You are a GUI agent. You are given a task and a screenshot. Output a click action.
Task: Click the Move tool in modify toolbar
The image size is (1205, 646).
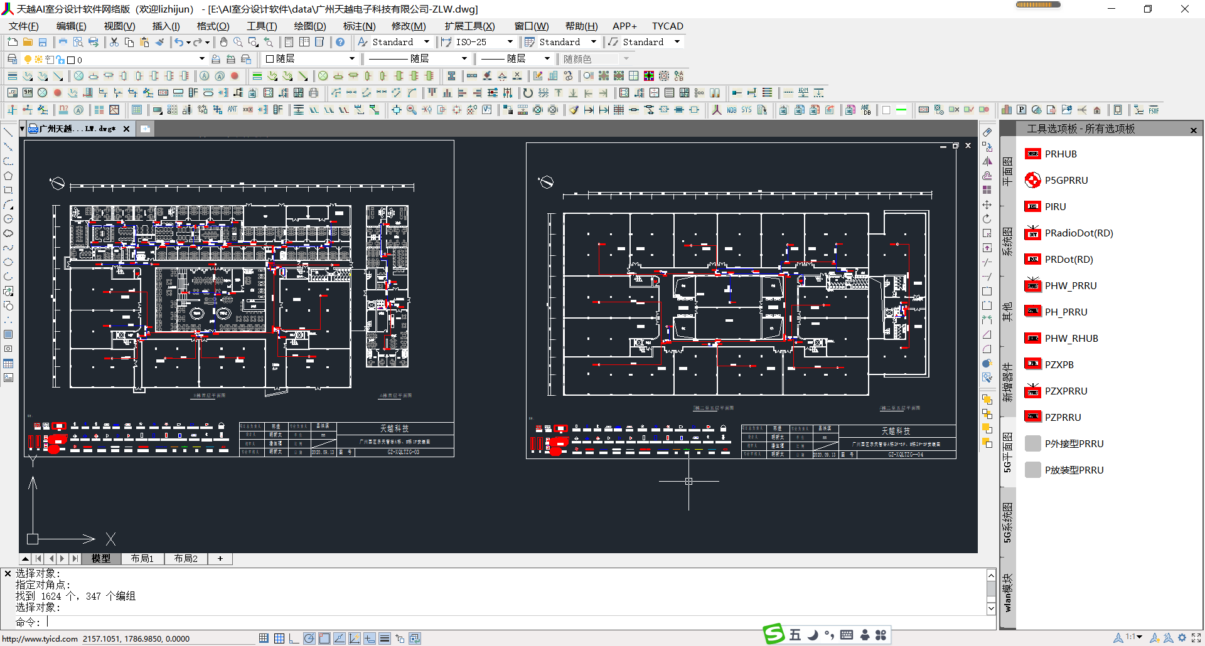987,205
